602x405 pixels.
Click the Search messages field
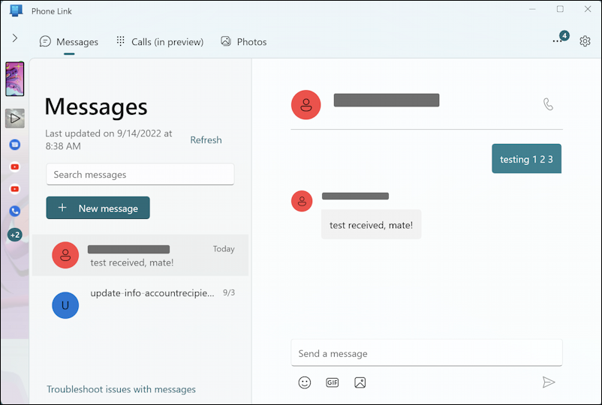click(x=140, y=175)
